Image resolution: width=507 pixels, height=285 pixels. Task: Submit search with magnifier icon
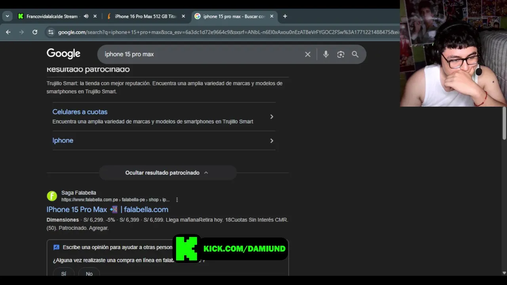pyautogui.click(x=355, y=54)
